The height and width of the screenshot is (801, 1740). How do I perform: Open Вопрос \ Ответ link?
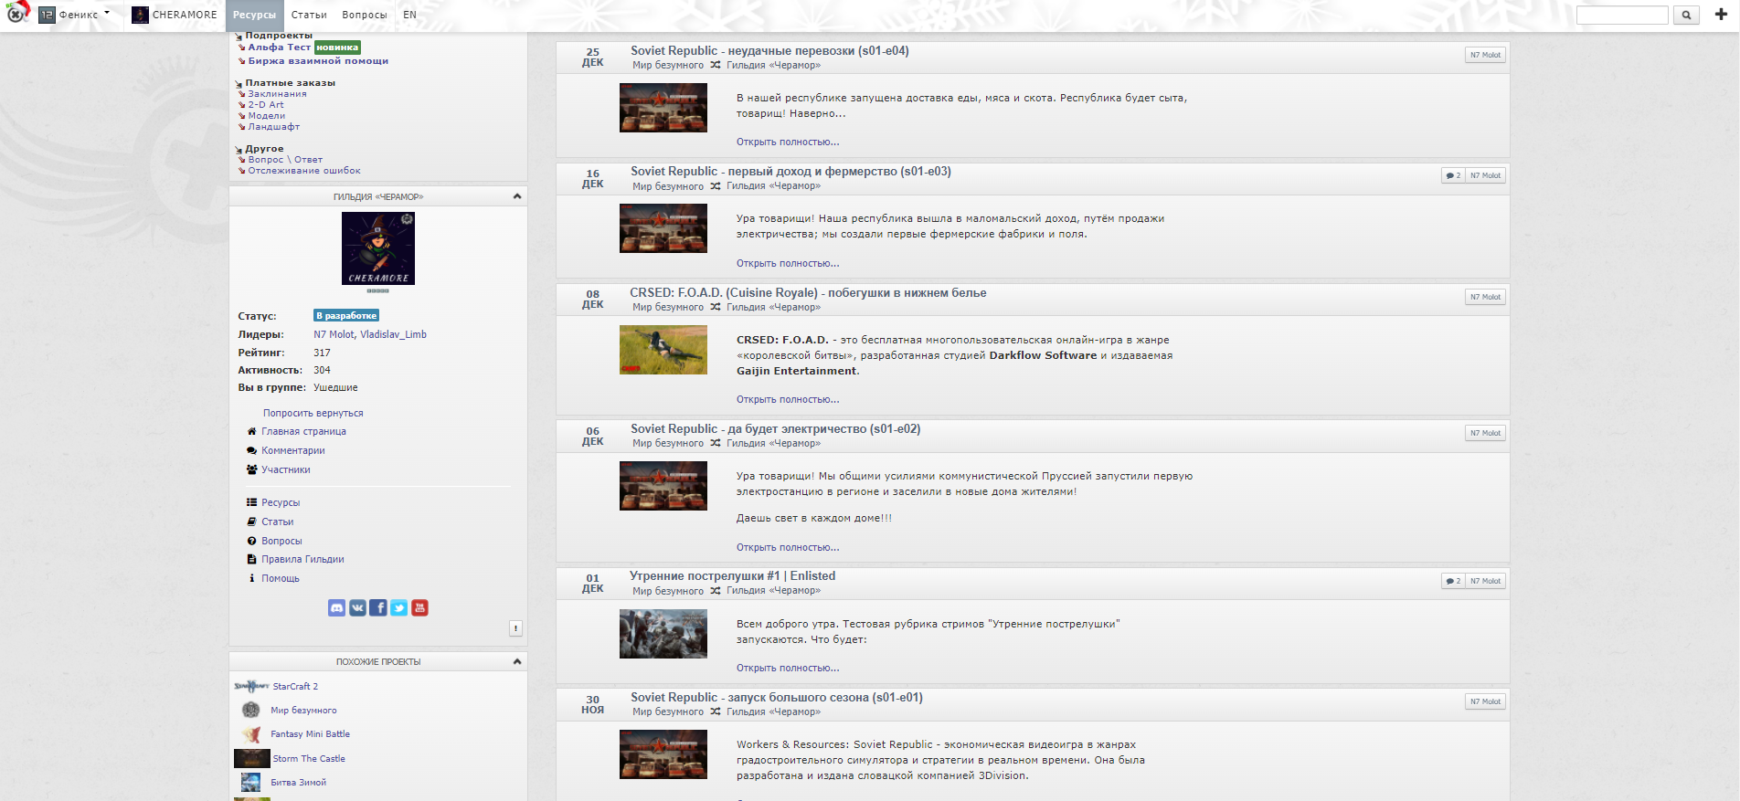click(x=285, y=160)
